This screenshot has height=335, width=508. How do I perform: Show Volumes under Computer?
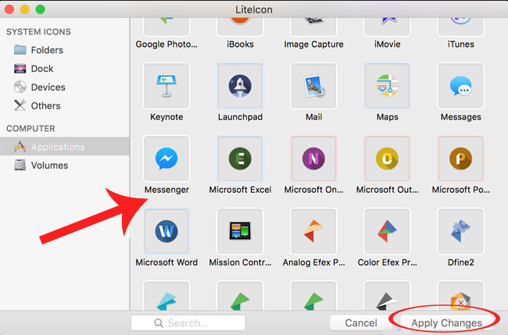coord(65,166)
